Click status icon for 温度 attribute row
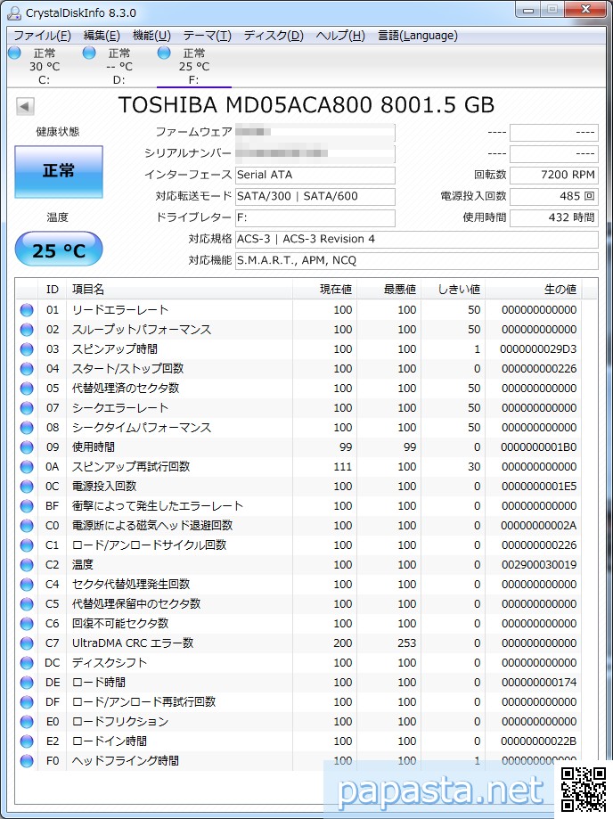 [x=27, y=565]
